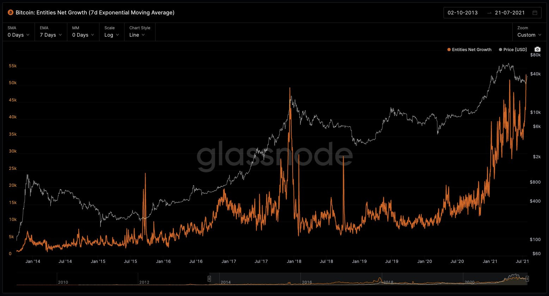
Task: Click the $100 right axis label
Action: pos(536,240)
